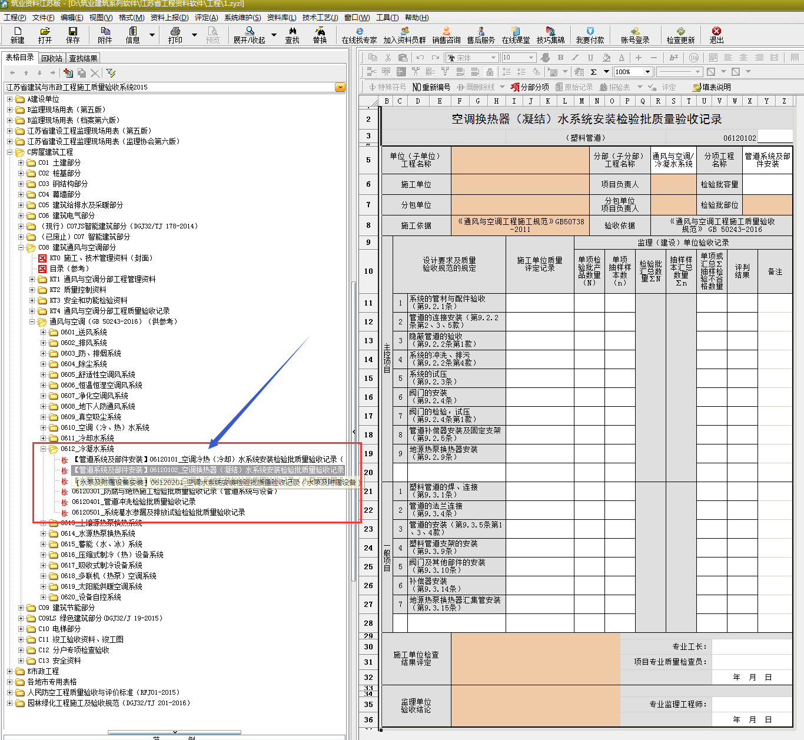Click the 打开 open file icon
The width and height of the screenshot is (804, 740).
(45, 35)
